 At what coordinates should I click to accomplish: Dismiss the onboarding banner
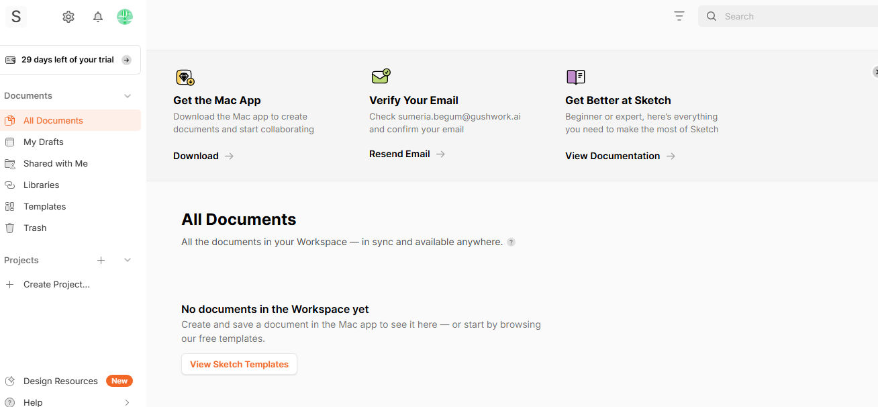(875, 72)
